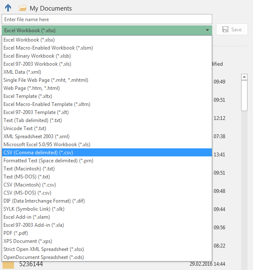This screenshot has height=270, width=253.
Task: Pick Formatted Text (Space delimited) (*.prn)
Action: [107, 161]
